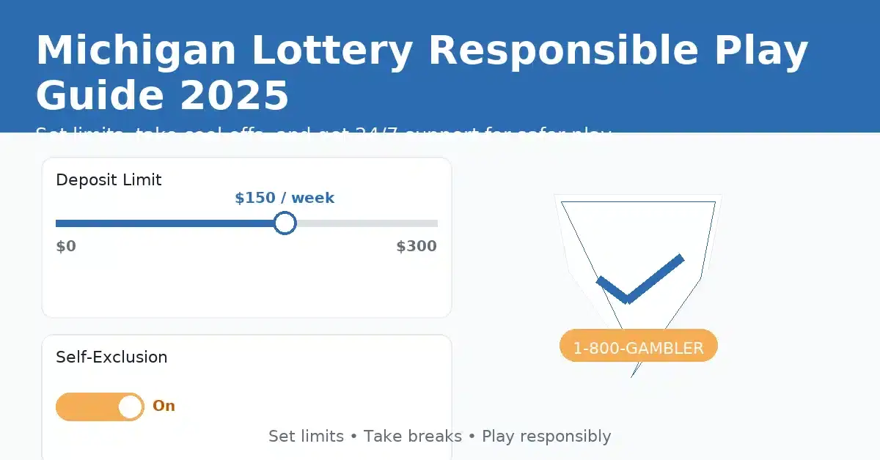
Task: Click the Self-Exclusion toggle knob
Action: pyautogui.click(x=129, y=407)
